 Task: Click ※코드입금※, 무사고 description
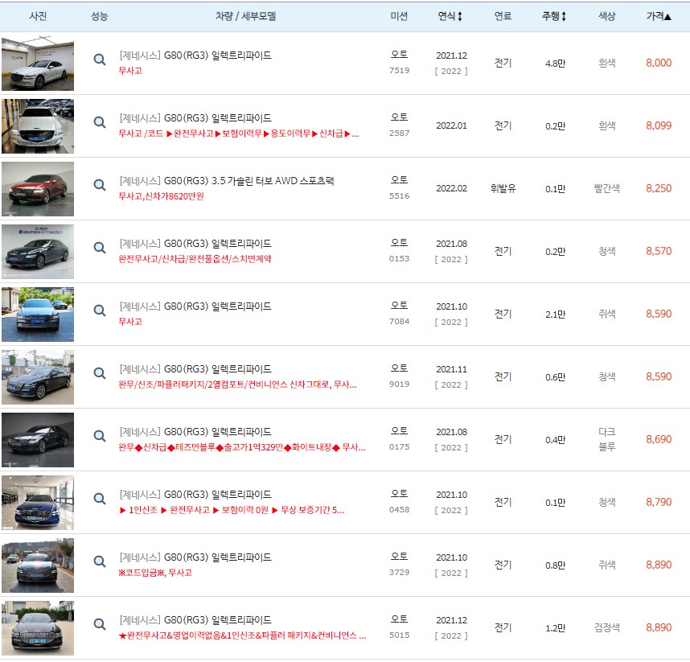pyautogui.click(x=155, y=573)
